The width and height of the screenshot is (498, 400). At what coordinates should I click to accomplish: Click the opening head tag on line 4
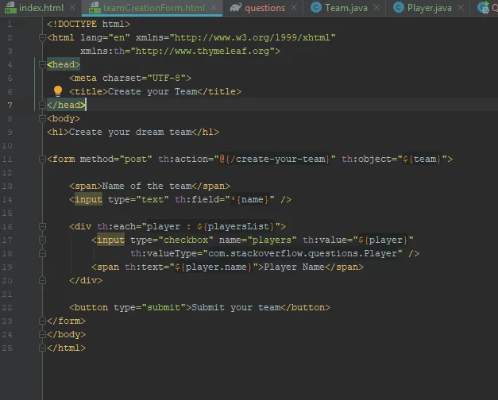point(64,65)
